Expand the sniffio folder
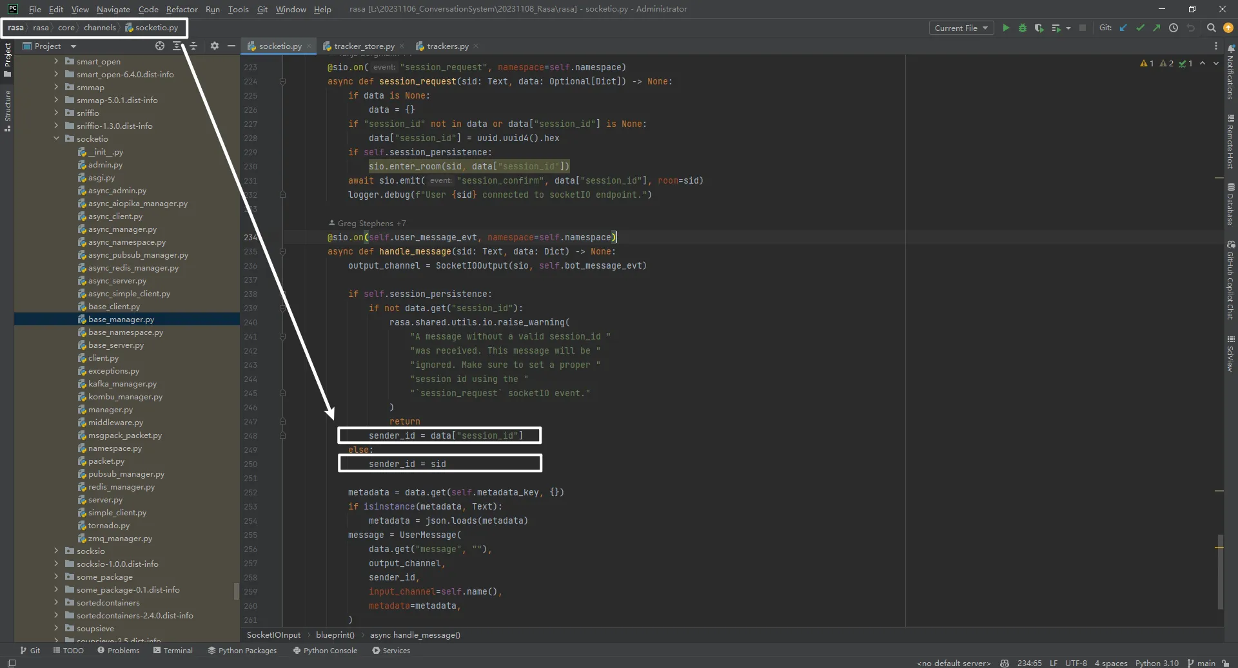Image resolution: width=1238 pixels, height=668 pixels. [56, 113]
